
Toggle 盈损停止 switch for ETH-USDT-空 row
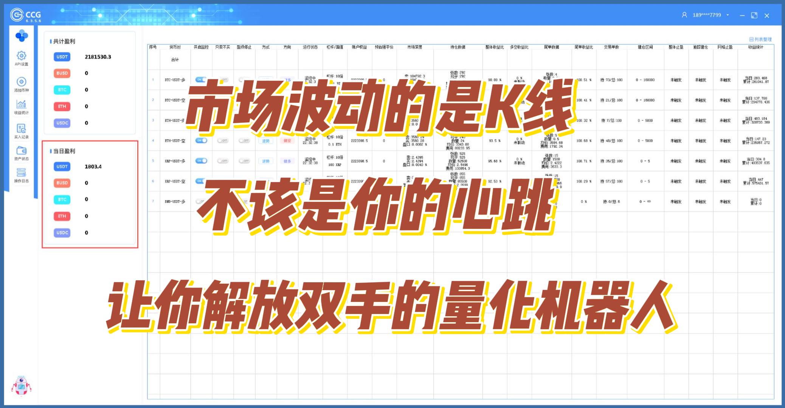244,141
